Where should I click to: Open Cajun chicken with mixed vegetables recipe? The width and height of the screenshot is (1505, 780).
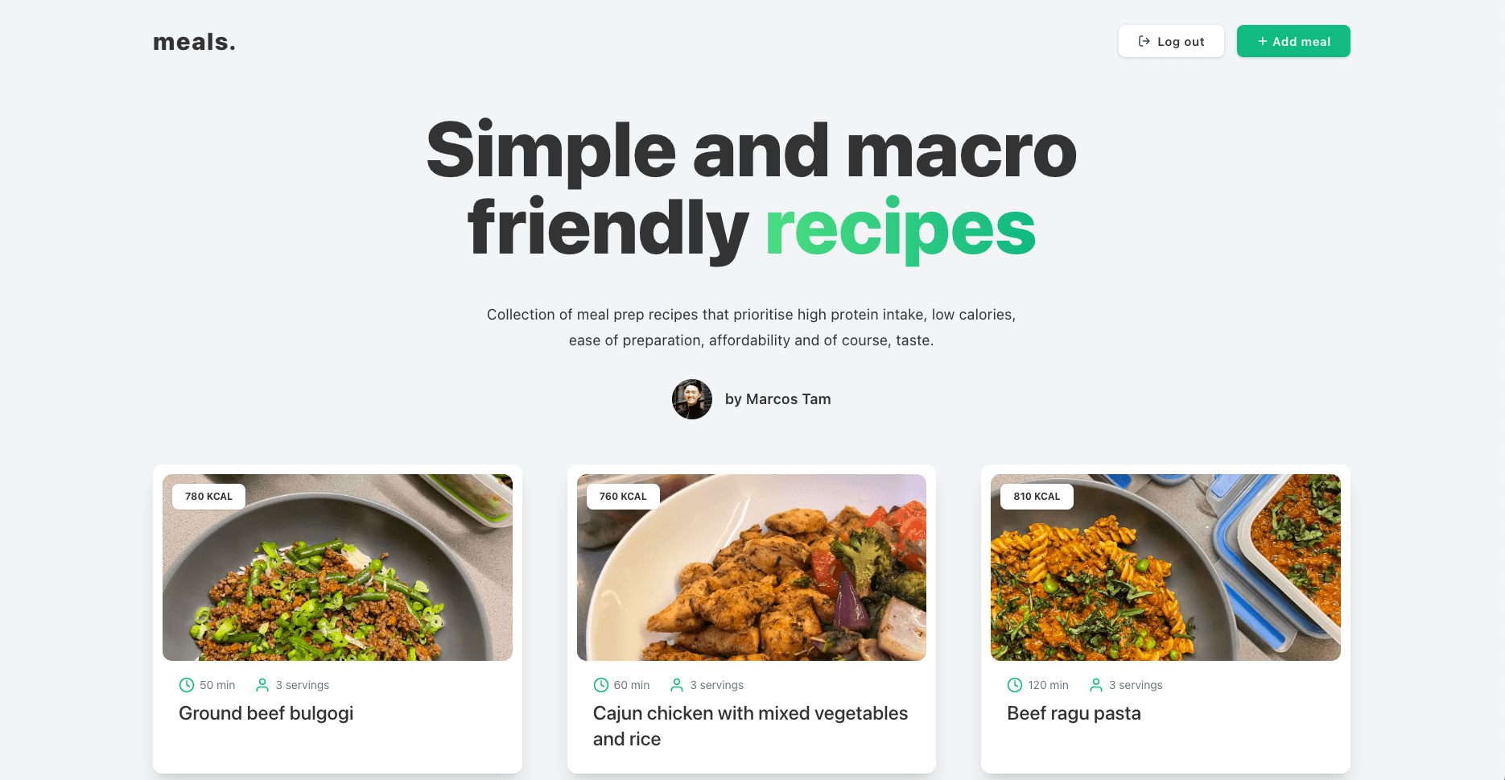[750, 726]
